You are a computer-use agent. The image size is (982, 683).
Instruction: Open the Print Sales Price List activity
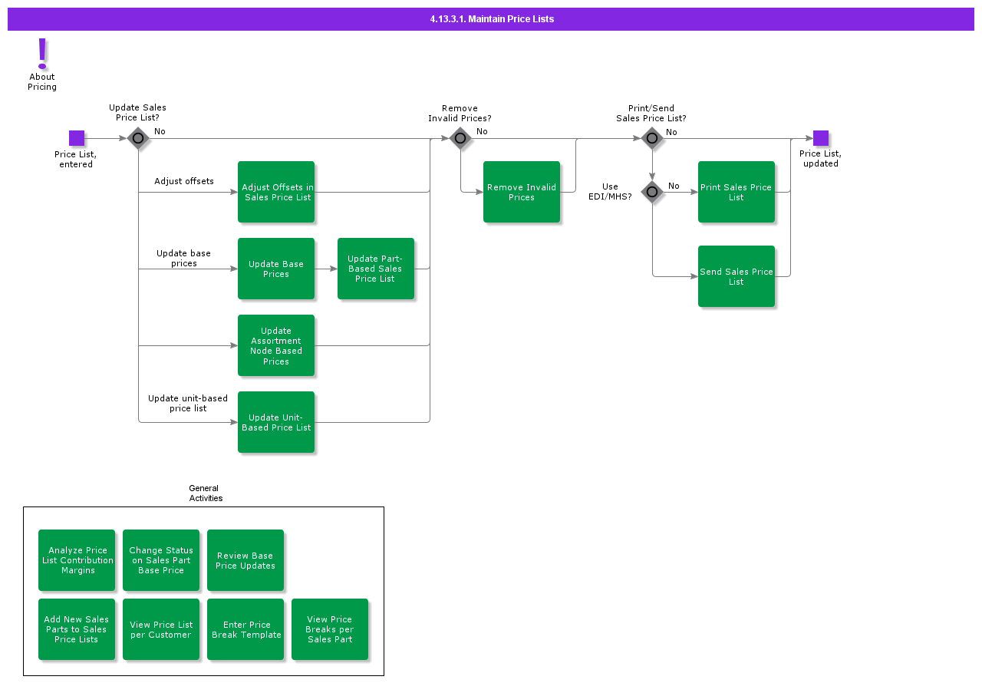coord(736,192)
